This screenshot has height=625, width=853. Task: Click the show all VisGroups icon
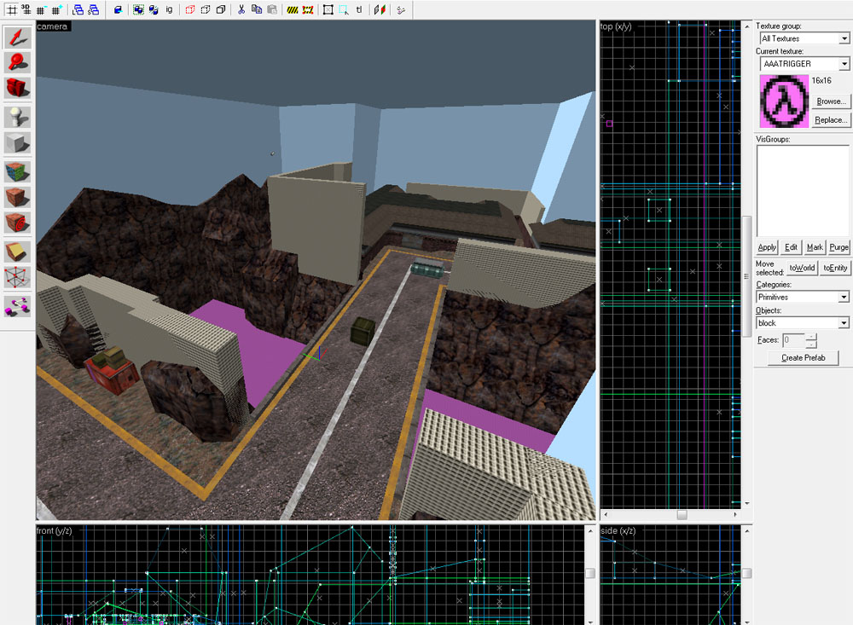(x=220, y=9)
